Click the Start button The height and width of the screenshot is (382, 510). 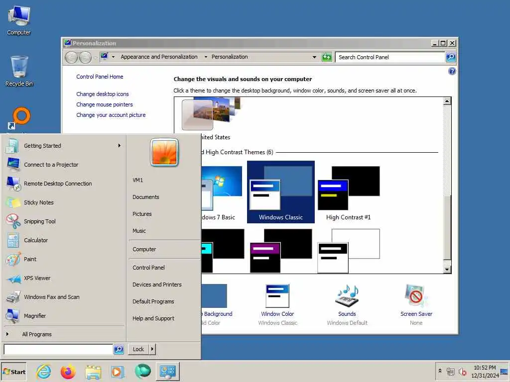tap(14, 372)
